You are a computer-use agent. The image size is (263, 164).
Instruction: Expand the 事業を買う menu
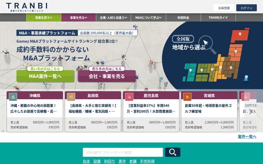click(x=44, y=18)
